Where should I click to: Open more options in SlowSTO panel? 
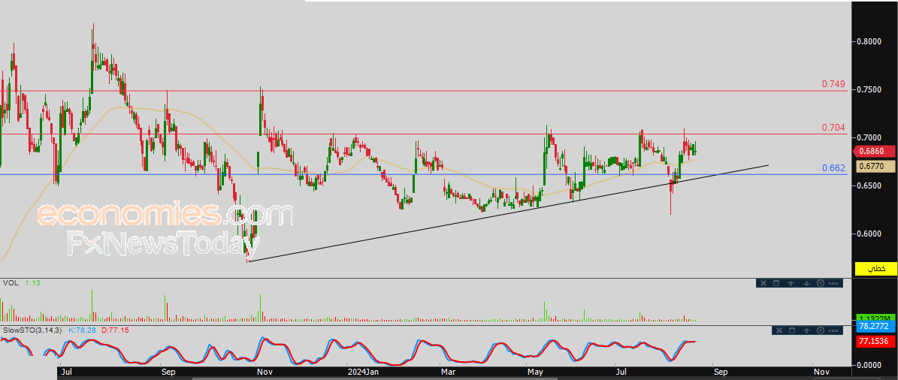pos(834,330)
